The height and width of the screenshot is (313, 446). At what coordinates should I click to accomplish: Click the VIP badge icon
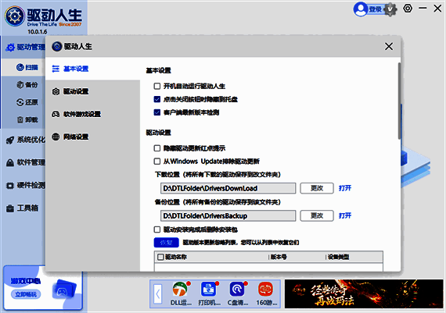(390, 9)
